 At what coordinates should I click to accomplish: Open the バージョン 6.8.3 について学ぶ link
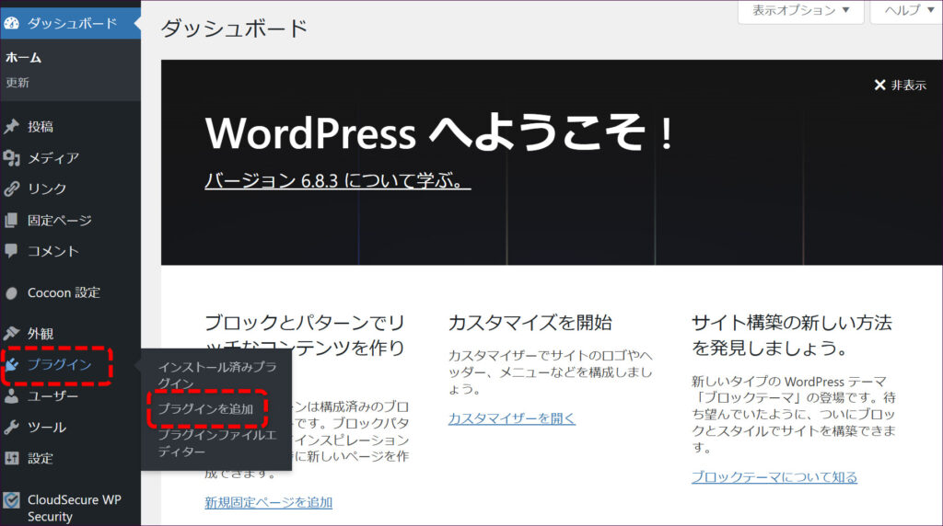click(x=337, y=181)
